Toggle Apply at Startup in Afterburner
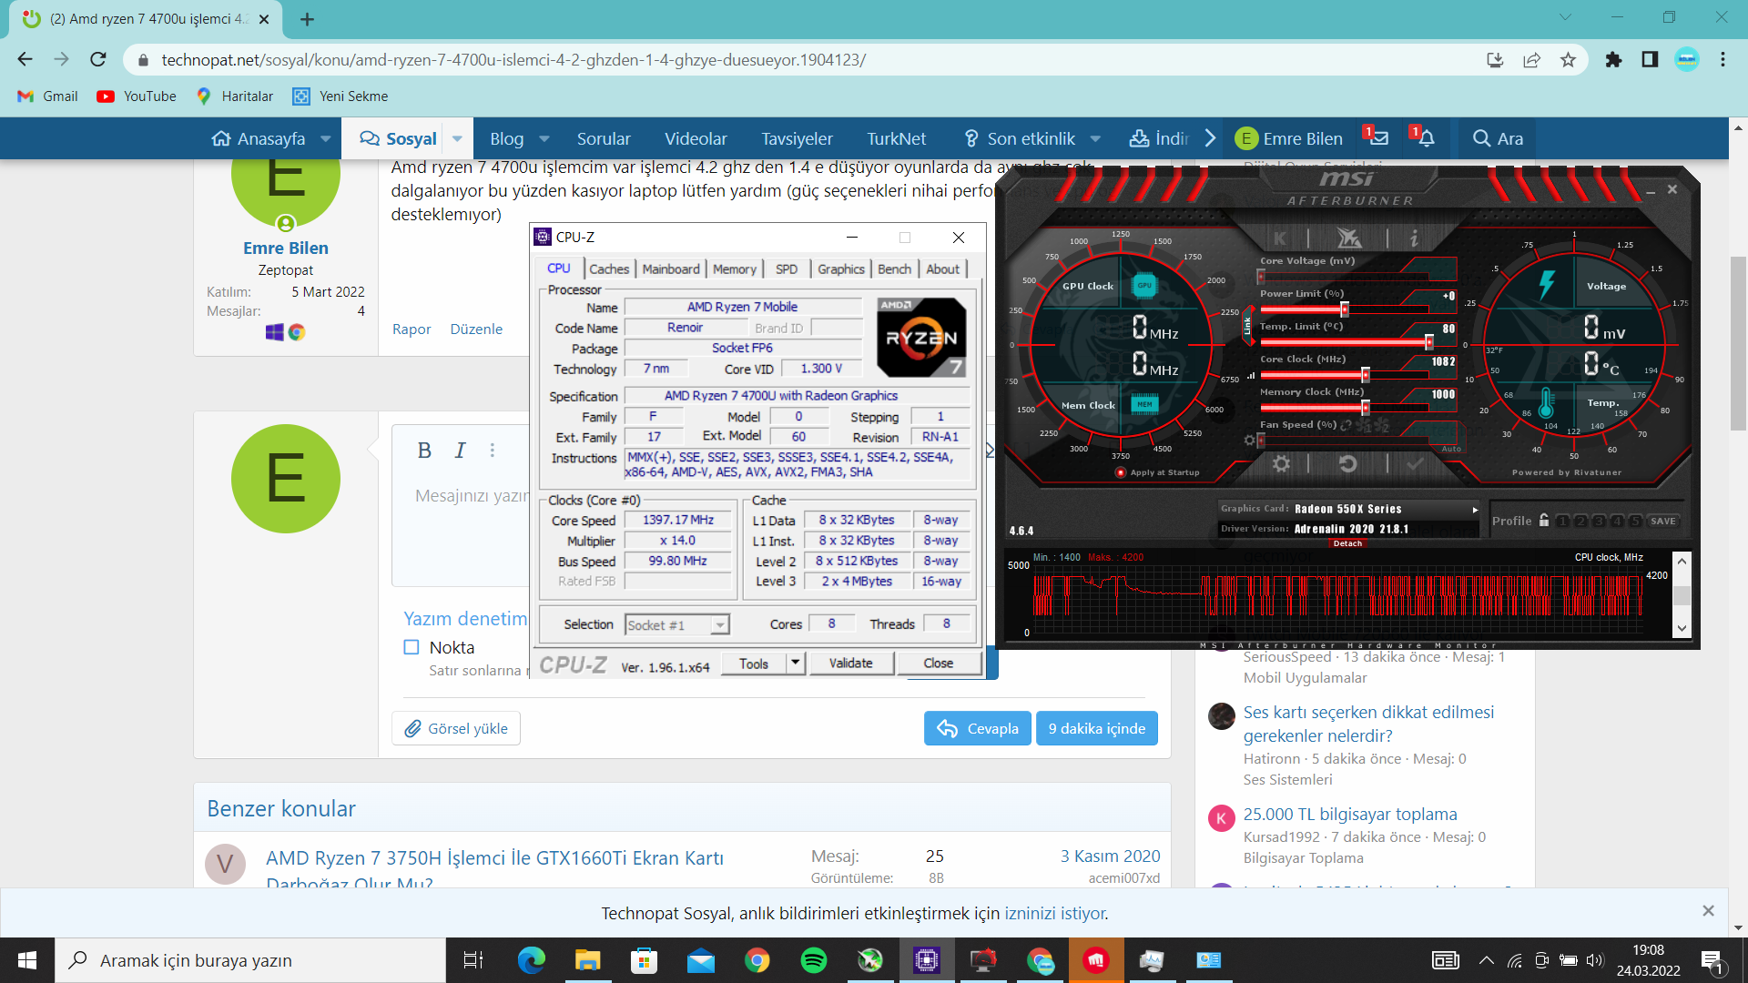The image size is (1748, 983). pyautogui.click(x=1121, y=472)
